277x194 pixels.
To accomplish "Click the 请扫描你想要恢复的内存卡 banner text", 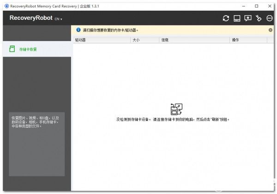I will coord(110,30).
